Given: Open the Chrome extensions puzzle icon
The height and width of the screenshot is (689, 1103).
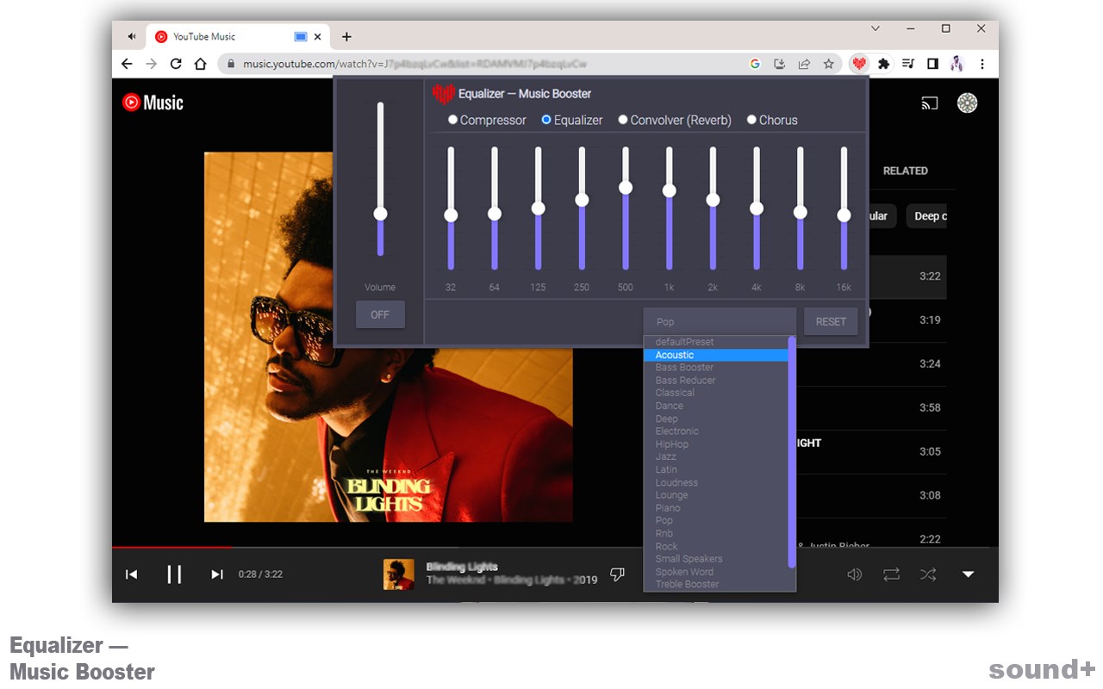Looking at the screenshot, I should click(883, 64).
